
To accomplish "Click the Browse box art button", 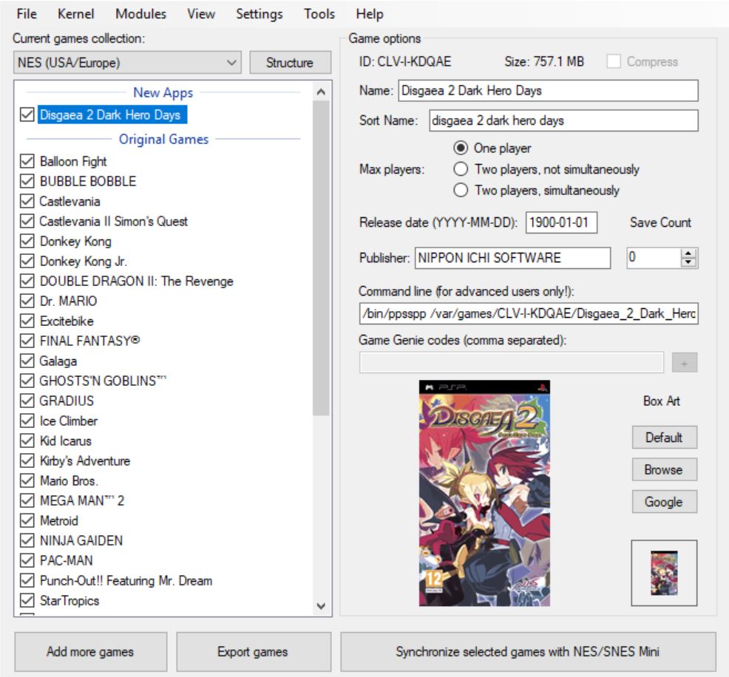I will pos(665,470).
